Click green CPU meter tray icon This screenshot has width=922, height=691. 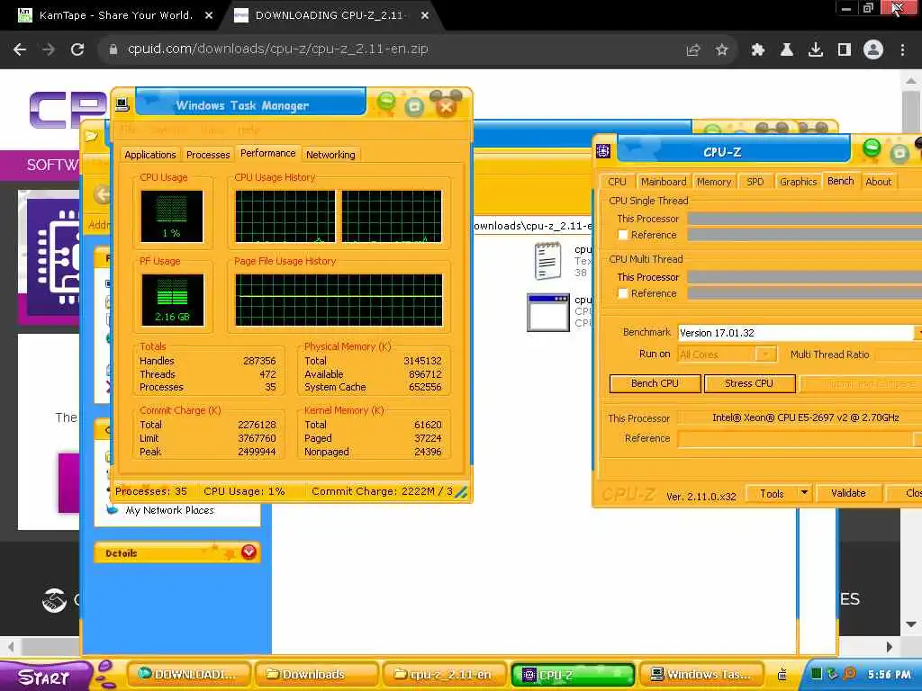click(816, 674)
